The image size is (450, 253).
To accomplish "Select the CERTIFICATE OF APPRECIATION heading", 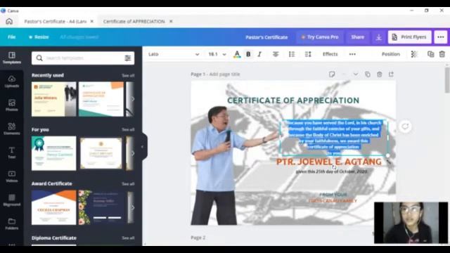I will tap(293, 100).
